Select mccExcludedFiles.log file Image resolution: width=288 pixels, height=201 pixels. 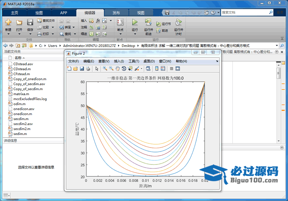pyautogui.click(x=30, y=99)
